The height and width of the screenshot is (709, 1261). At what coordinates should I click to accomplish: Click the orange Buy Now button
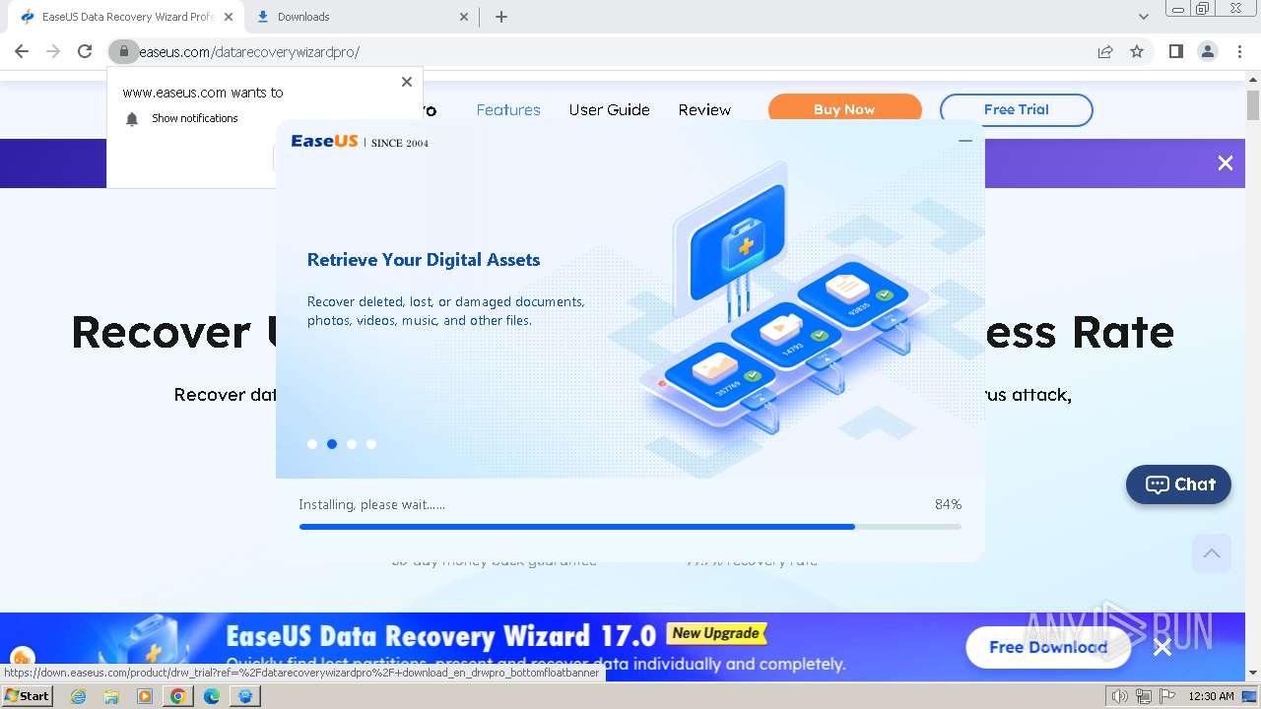coord(844,109)
